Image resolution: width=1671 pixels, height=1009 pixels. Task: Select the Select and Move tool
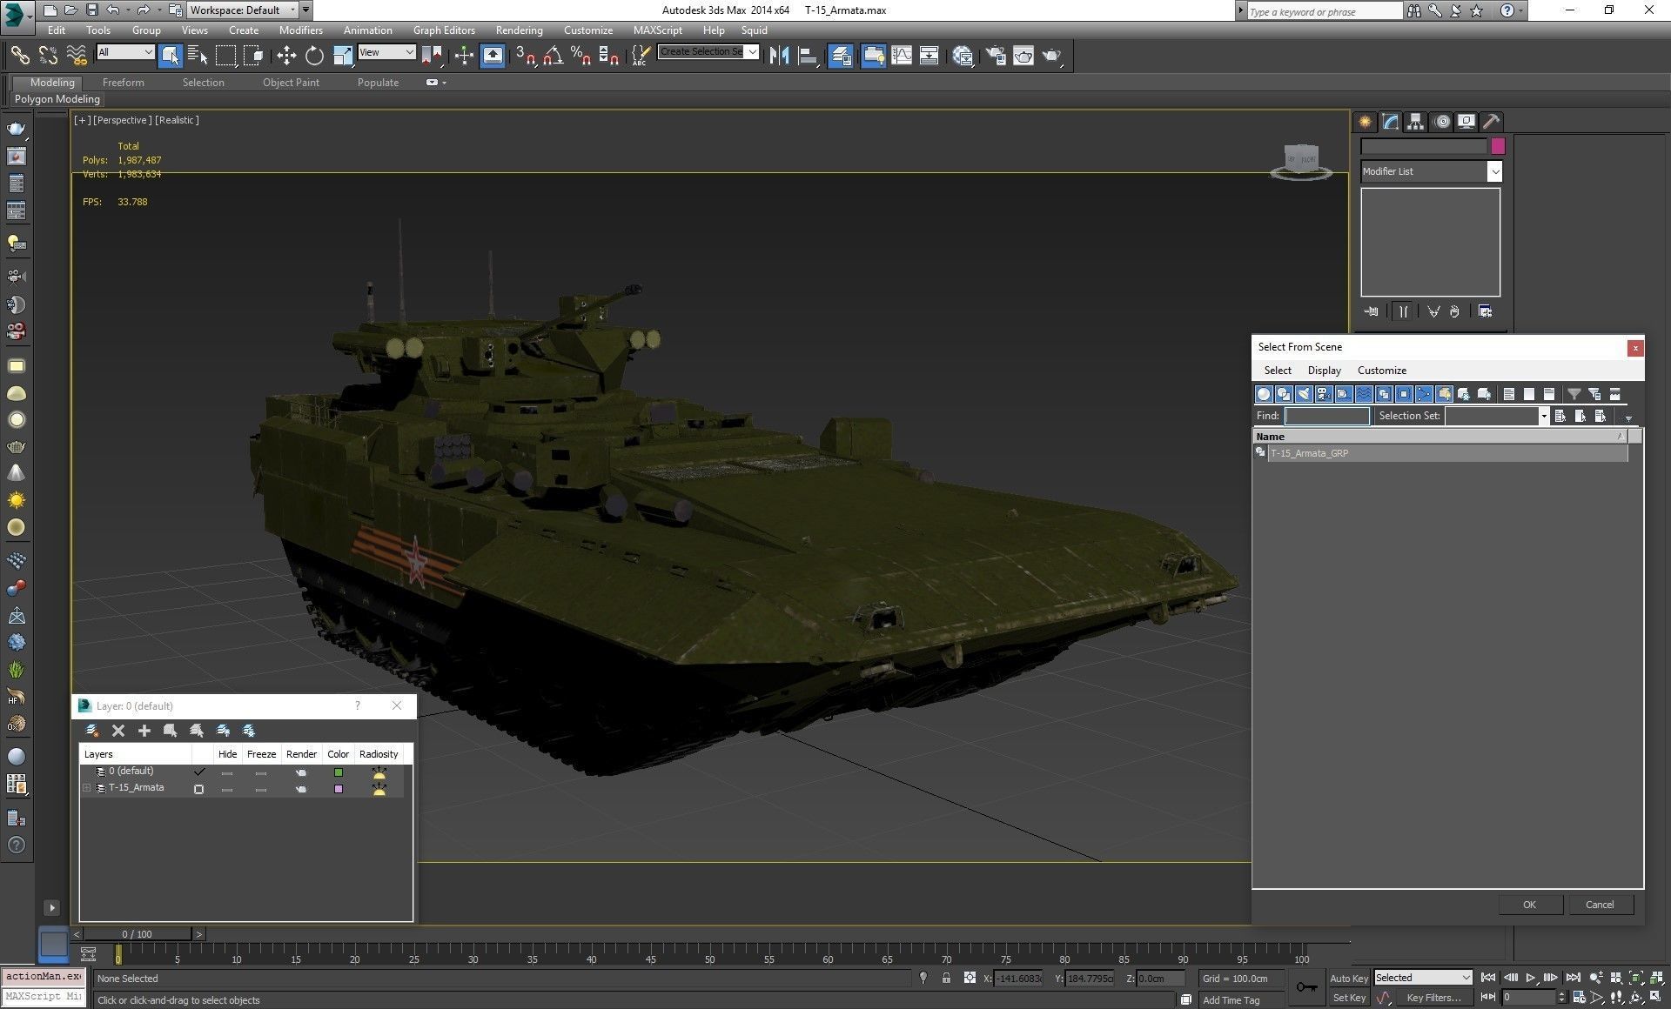click(x=286, y=56)
